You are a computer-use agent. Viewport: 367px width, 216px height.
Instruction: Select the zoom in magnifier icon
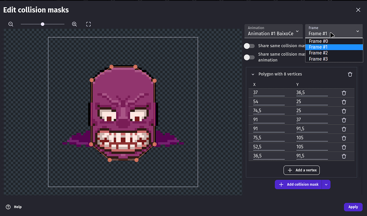(74, 24)
